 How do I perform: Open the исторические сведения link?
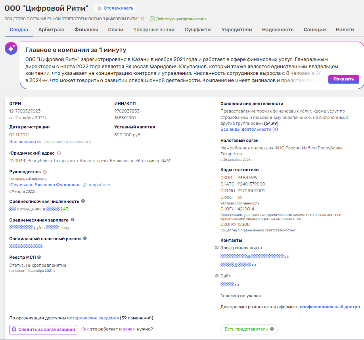(x=93, y=318)
